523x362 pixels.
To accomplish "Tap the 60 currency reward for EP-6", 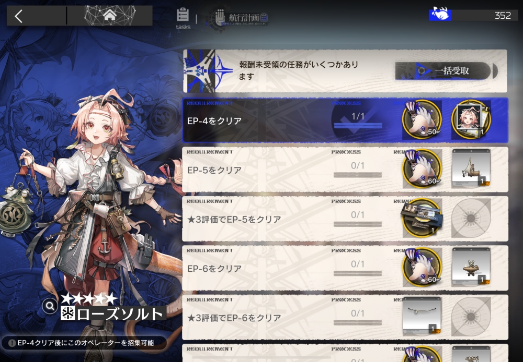I will pyautogui.click(x=422, y=267).
